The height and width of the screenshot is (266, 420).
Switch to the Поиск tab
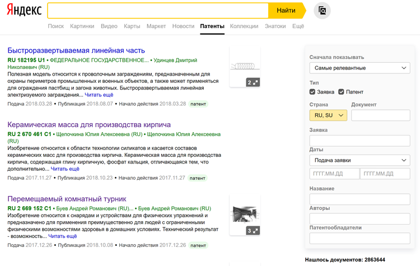click(x=55, y=26)
